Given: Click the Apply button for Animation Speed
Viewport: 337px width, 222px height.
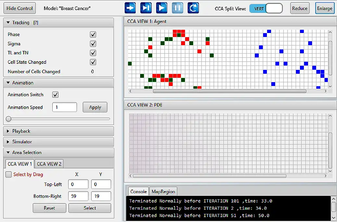Looking at the screenshot, I should point(95,107).
